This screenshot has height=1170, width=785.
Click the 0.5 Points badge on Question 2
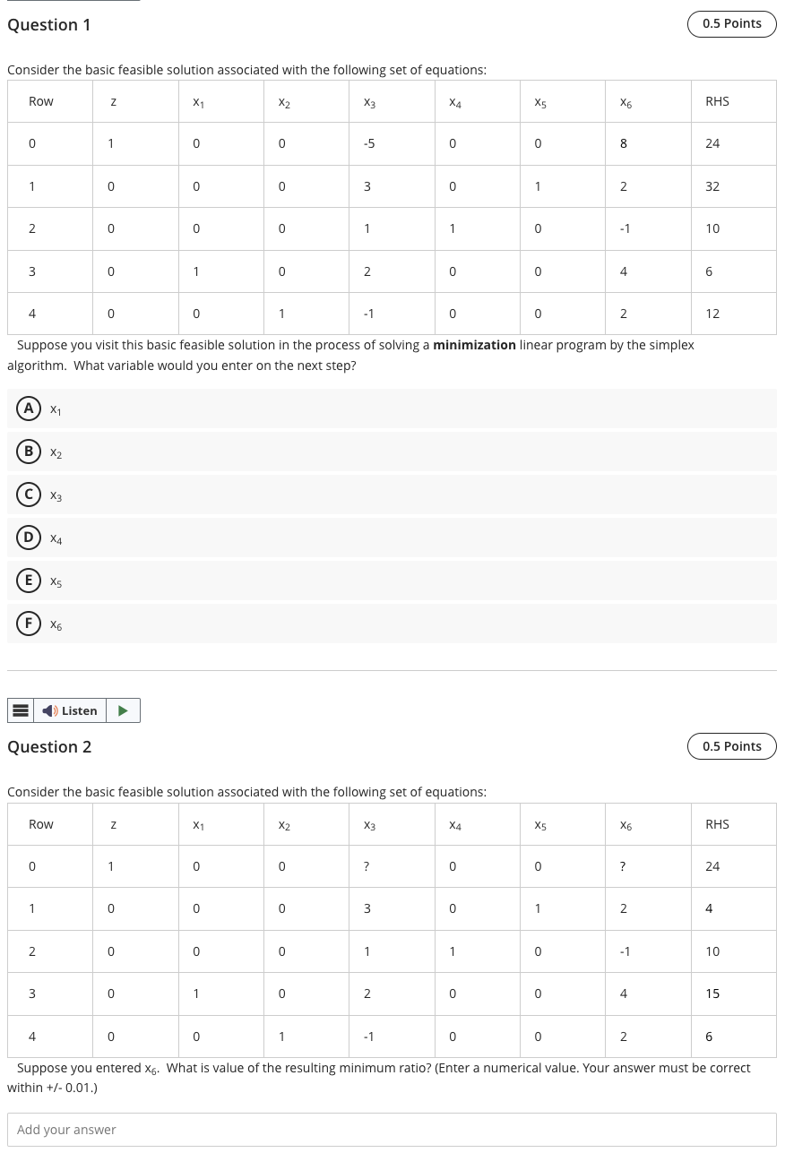(x=731, y=745)
